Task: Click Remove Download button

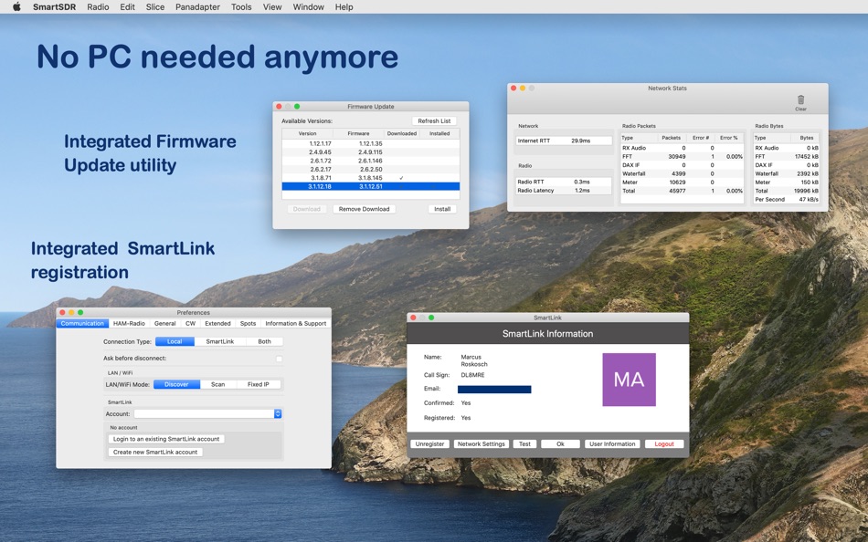Action: [x=364, y=209]
